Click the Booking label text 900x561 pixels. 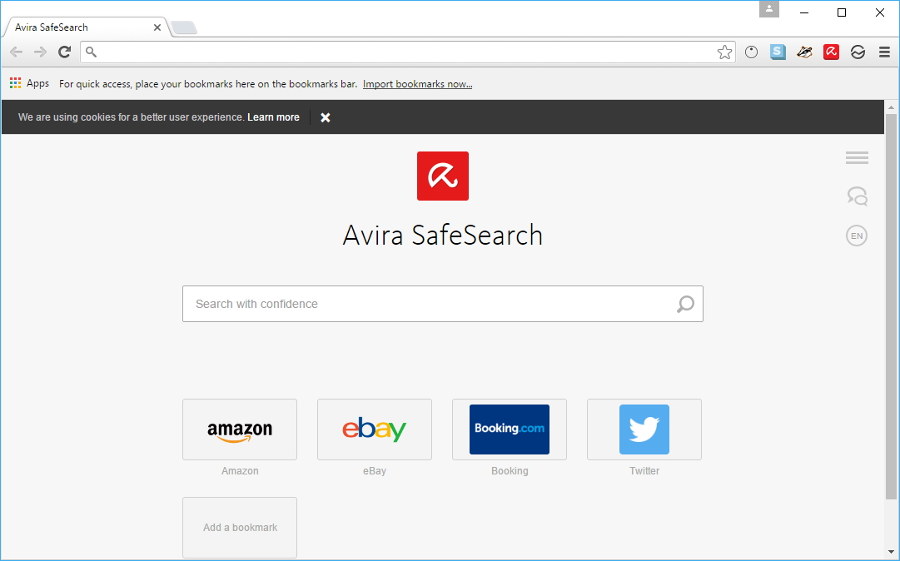click(510, 471)
